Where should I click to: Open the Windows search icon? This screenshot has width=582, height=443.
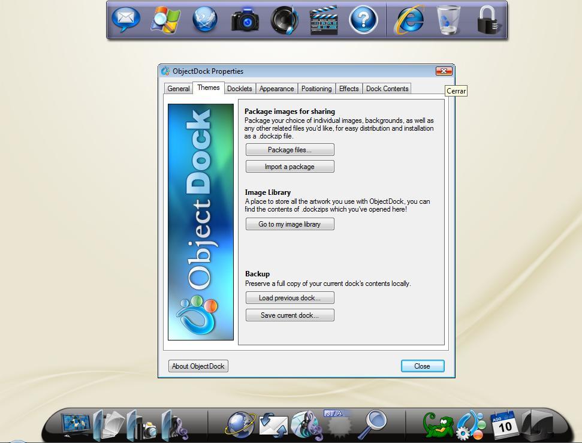coord(166,19)
